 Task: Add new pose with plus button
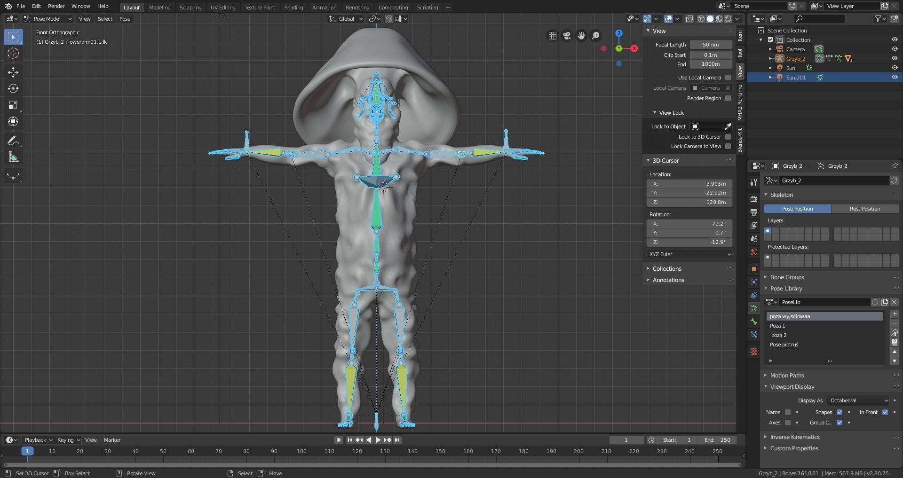(x=895, y=314)
